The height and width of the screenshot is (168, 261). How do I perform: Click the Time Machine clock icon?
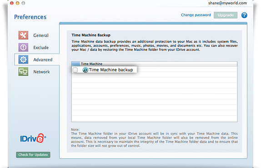85,70
